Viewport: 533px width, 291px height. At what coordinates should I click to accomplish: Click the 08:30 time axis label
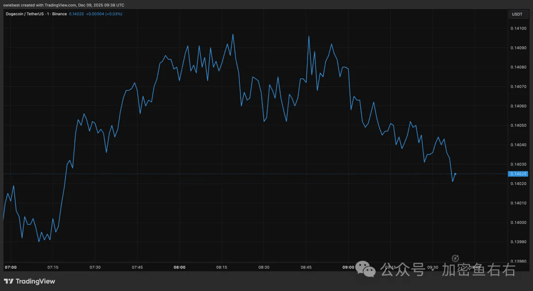pyautogui.click(x=264, y=267)
